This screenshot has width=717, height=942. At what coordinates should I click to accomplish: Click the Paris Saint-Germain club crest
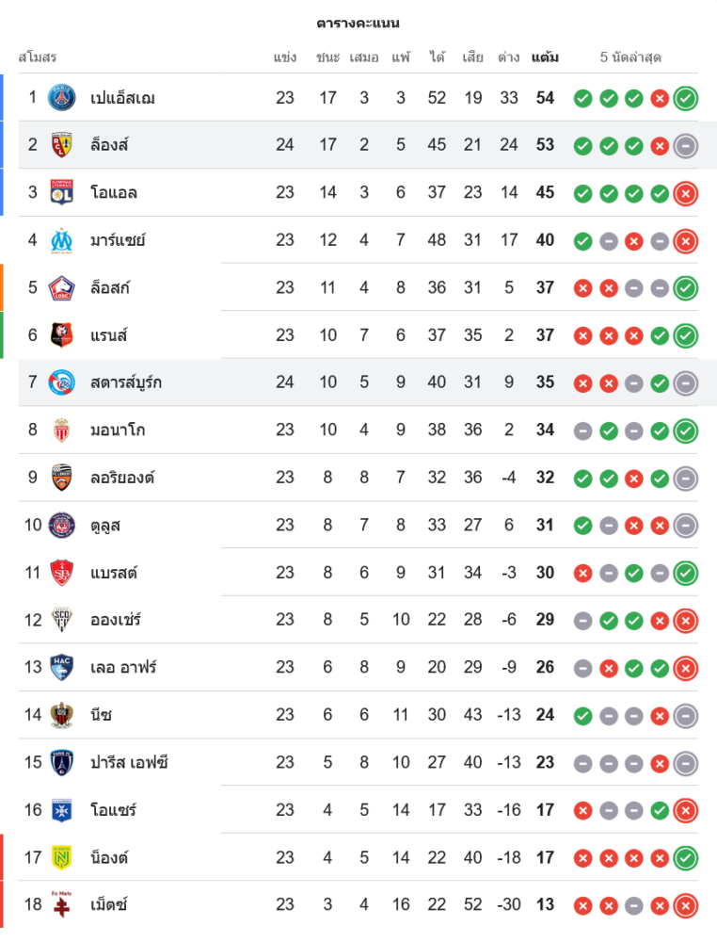(62, 97)
